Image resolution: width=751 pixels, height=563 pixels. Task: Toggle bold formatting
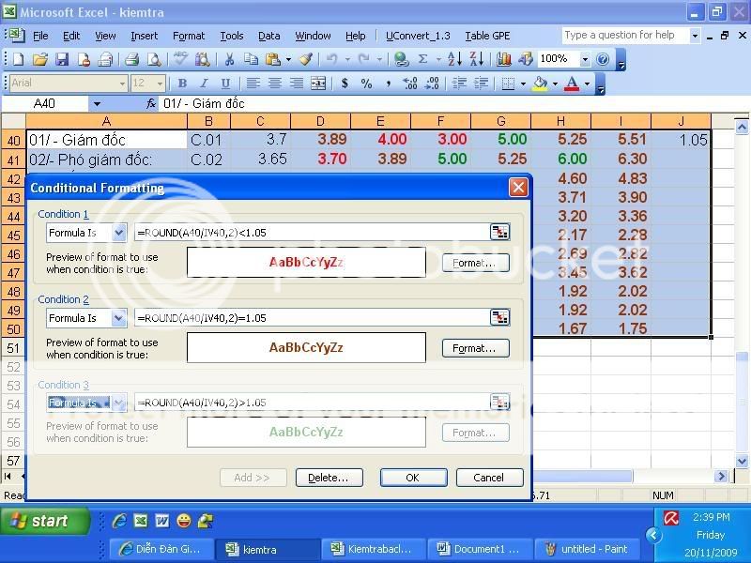tap(183, 84)
